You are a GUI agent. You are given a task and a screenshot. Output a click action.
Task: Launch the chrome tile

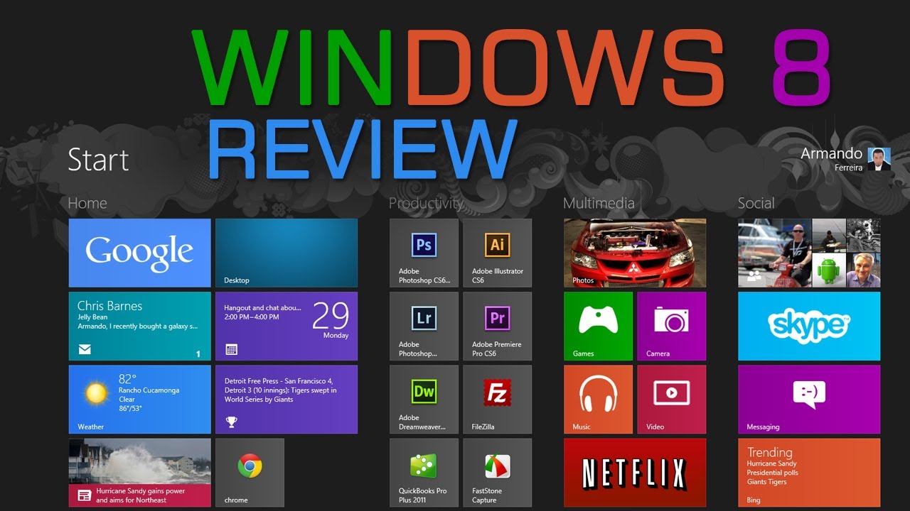point(250,473)
